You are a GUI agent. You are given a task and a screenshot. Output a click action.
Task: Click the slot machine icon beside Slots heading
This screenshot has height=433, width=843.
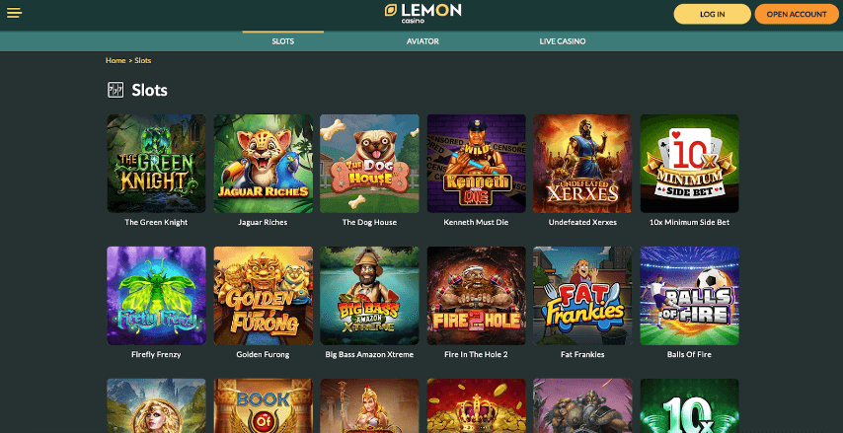[x=115, y=91]
